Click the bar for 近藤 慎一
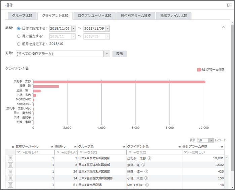235x190 pixels. [37, 91]
